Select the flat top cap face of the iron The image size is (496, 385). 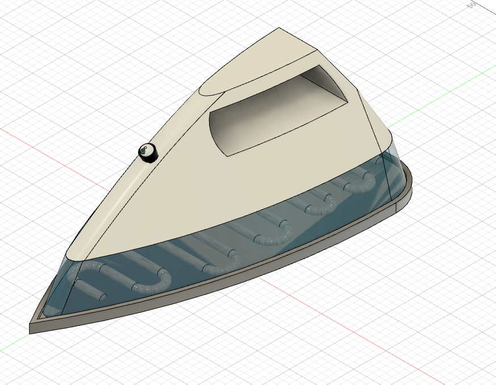pos(258,62)
